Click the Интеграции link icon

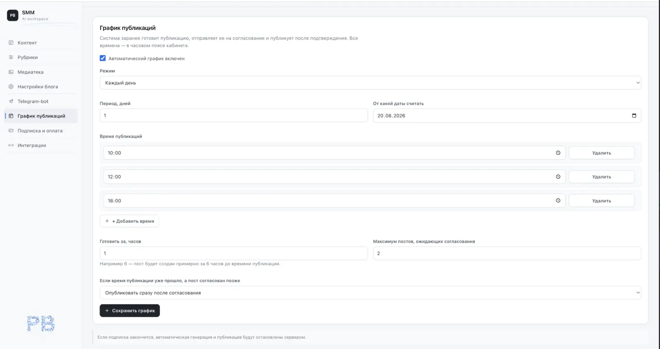[x=11, y=145]
